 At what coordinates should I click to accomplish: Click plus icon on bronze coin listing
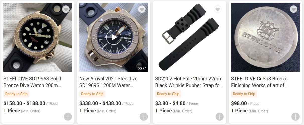click(295, 117)
